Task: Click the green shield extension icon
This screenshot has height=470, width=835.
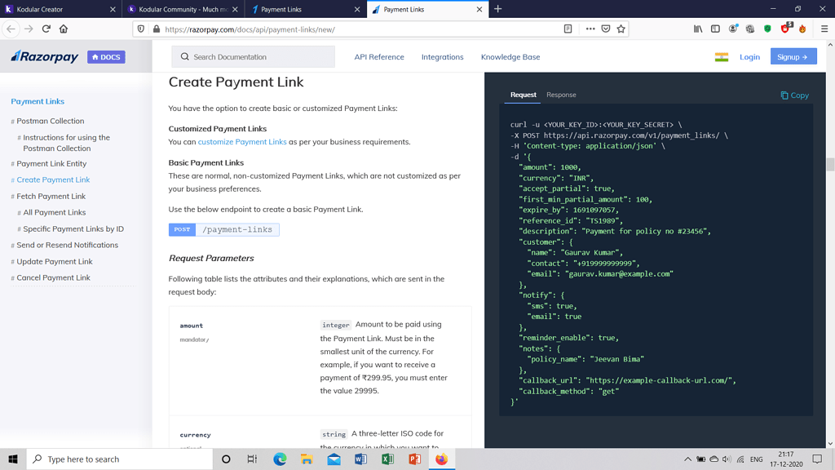Action: pyautogui.click(x=767, y=29)
